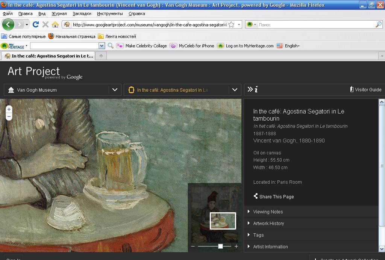The height and width of the screenshot is (260, 385).
Task: Go to browser home page icon
Action: pos(55,25)
